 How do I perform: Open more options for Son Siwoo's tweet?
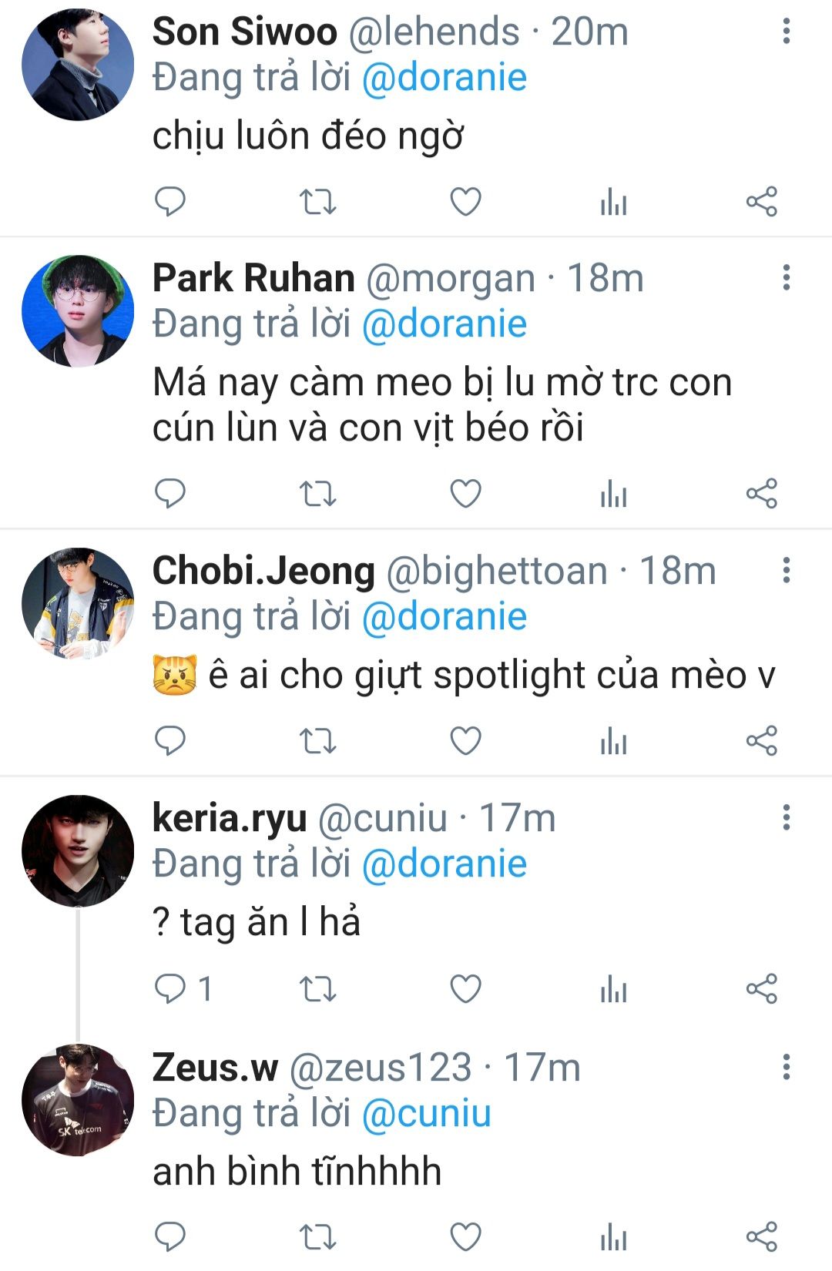click(786, 32)
